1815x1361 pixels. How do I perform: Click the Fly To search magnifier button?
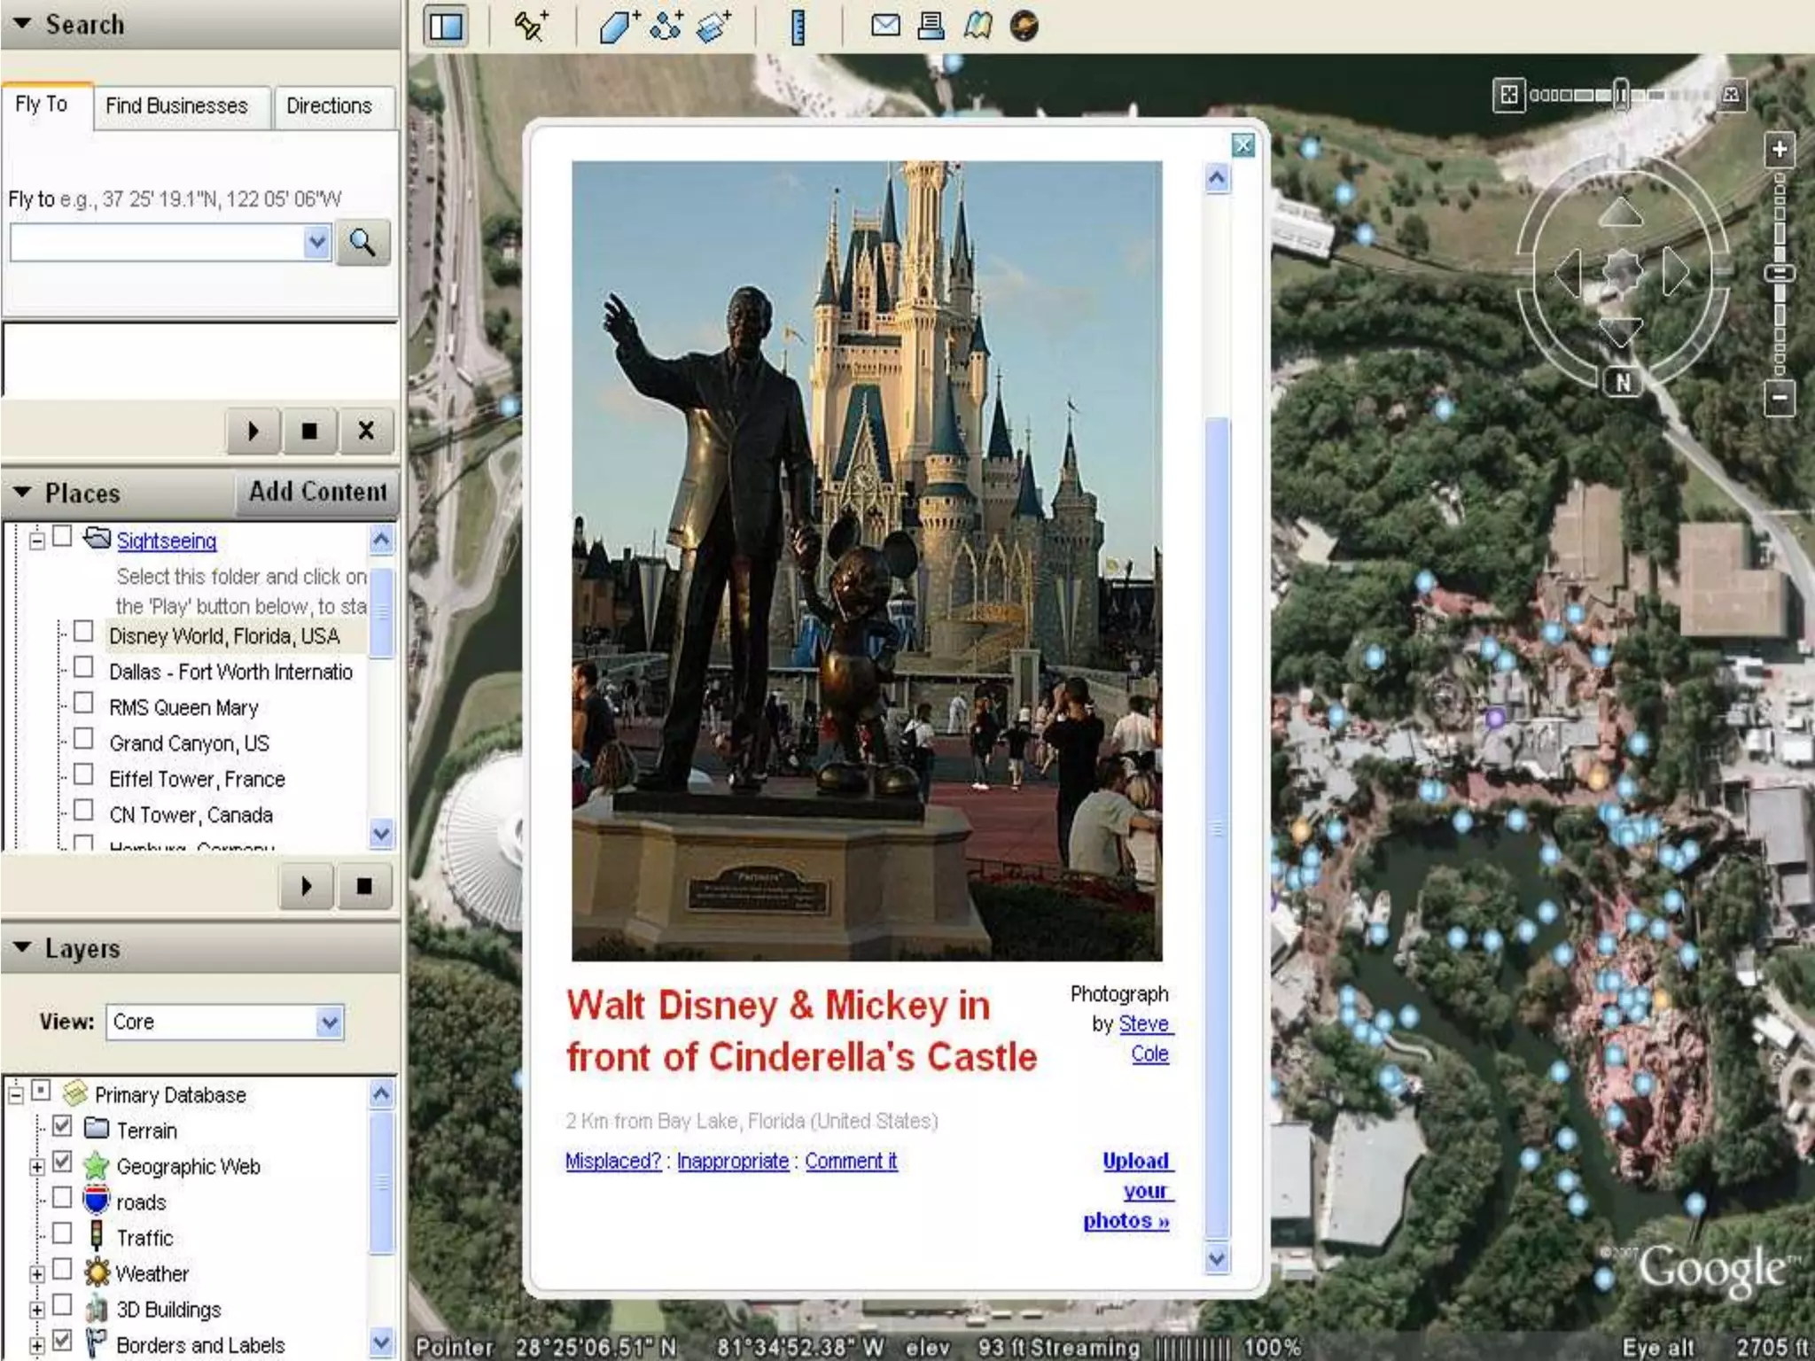[362, 242]
